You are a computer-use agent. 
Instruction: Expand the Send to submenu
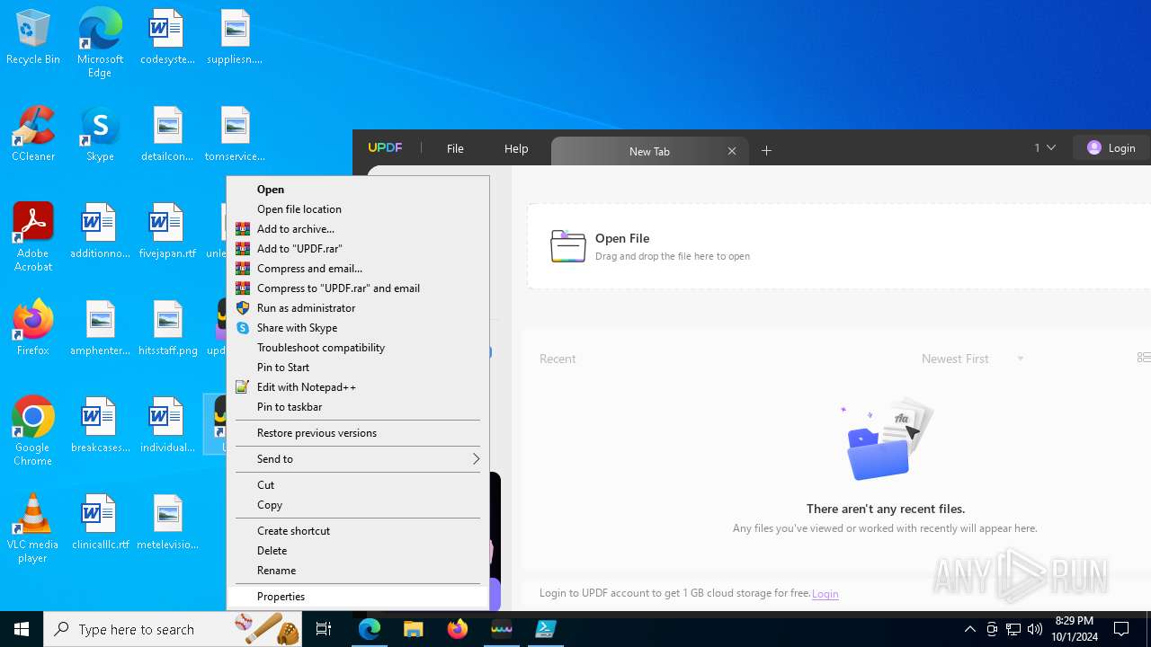(358, 459)
